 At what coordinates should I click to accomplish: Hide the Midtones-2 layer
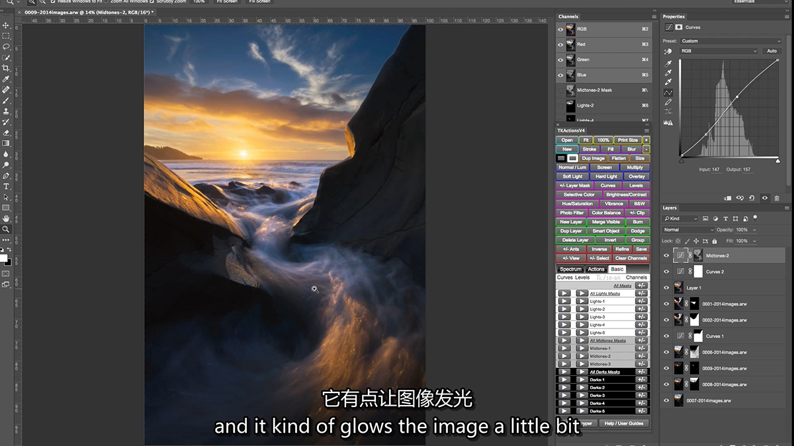click(666, 255)
